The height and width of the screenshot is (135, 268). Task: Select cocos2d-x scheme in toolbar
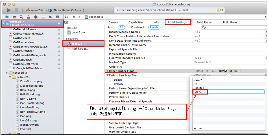pyautogui.click(x=35, y=10)
